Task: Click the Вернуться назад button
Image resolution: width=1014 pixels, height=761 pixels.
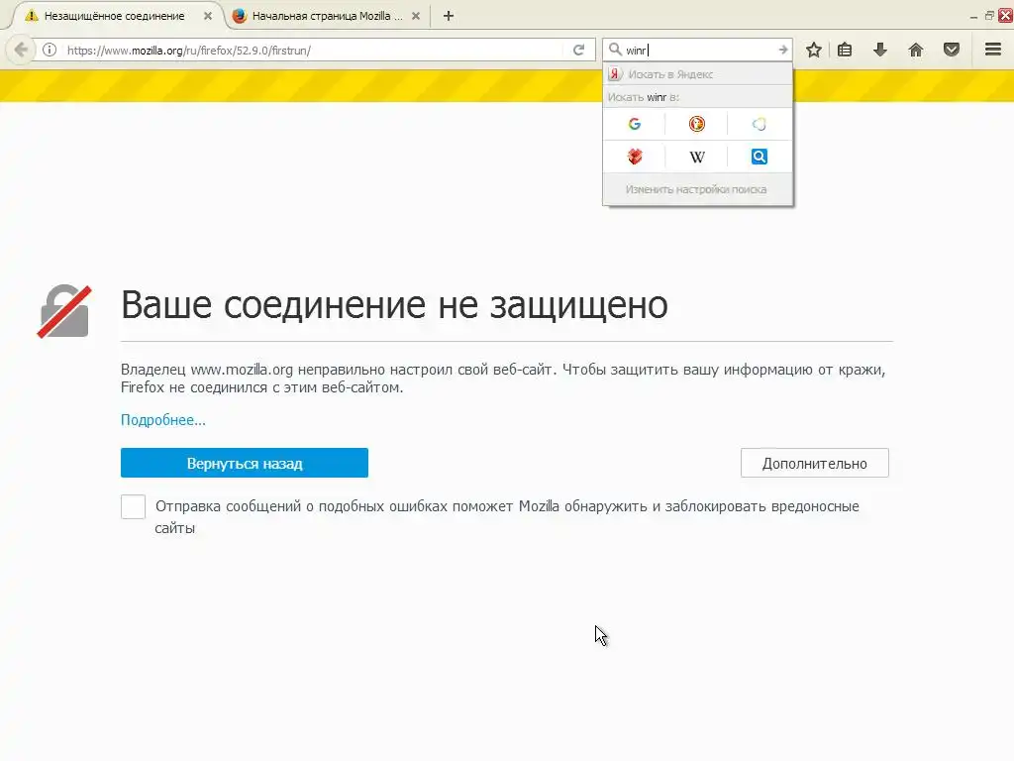Action: click(245, 464)
